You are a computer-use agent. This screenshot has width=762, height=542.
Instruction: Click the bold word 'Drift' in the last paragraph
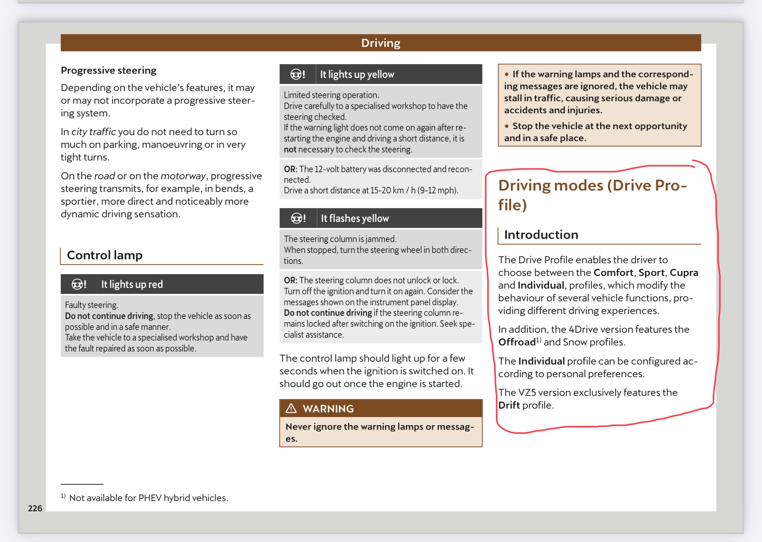[509, 405]
